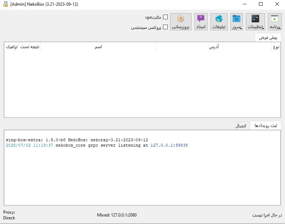
Task: Switch to the اتصال tab
Action: click(x=241, y=126)
